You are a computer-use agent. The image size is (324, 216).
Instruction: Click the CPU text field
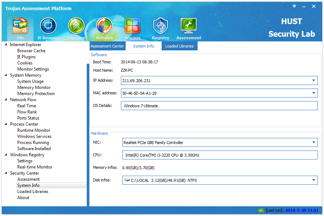tap(220, 155)
